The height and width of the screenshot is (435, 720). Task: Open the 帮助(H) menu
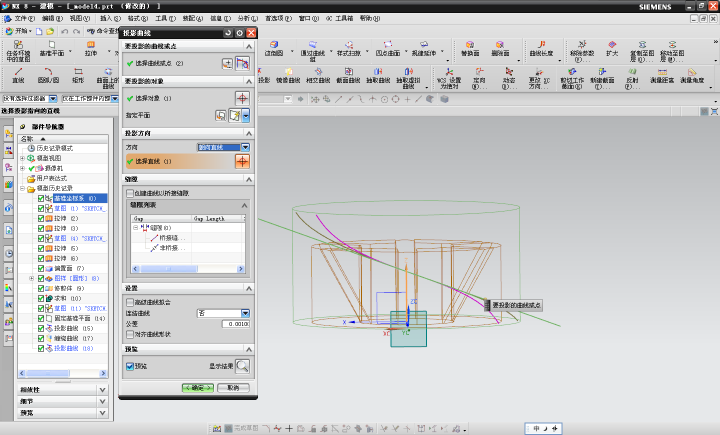(370, 18)
